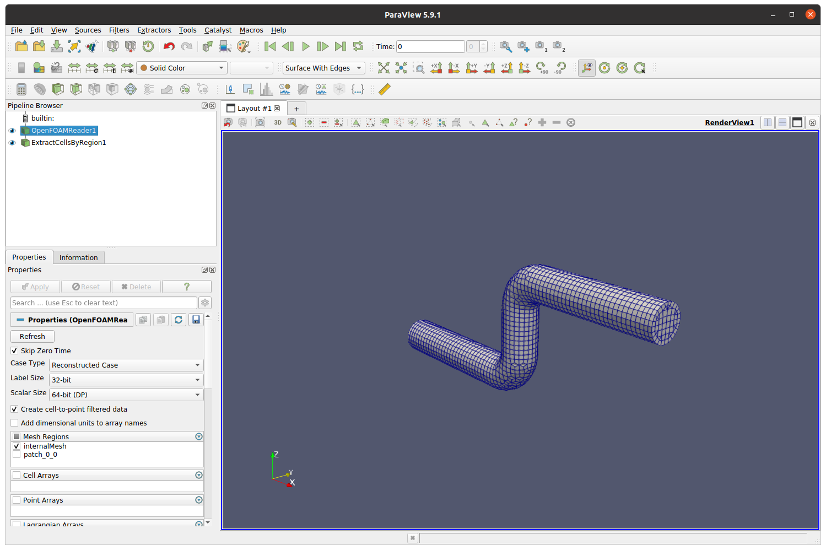
Task: Toggle visibility of ExtractCellsByRegion1
Action: click(12, 143)
